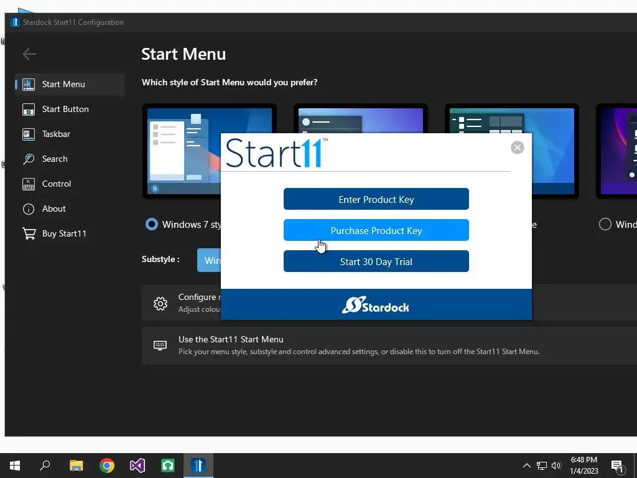This screenshot has width=637, height=478.
Task: Click the keyboard icon beside Use the Start11 Start Menu
Action: click(x=160, y=345)
